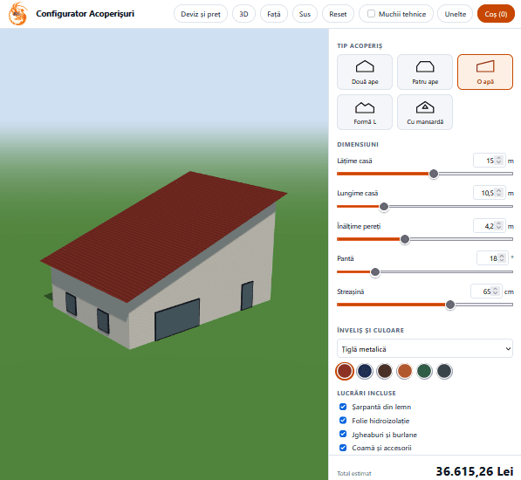Click the Lățime casă stepper arrows

[x=498, y=161]
